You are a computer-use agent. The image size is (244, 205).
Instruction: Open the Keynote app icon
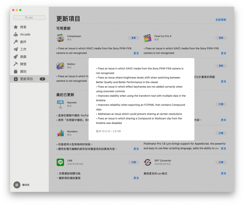click(61, 104)
